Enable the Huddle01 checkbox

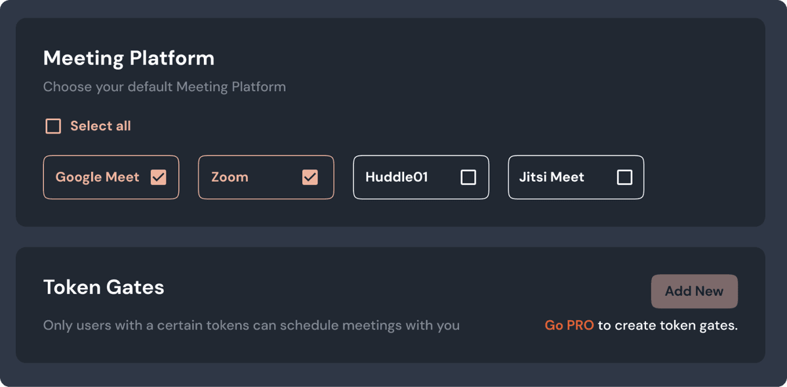tap(468, 177)
